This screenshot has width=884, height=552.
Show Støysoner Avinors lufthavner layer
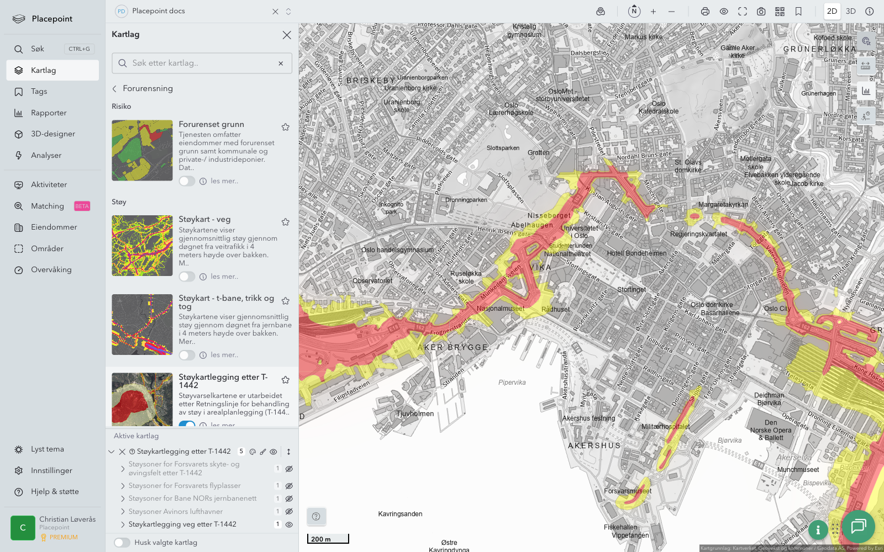[289, 512]
